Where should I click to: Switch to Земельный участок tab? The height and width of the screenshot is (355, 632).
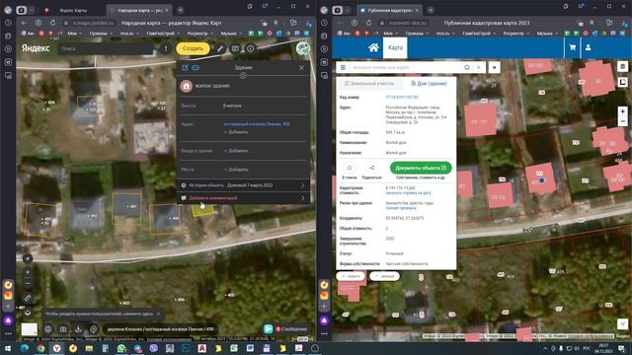click(368, 83)
